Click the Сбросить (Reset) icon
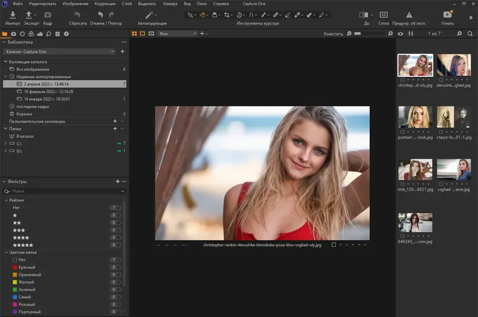The width and height of the screenshot is (478, 317). [x=78, y=14]
